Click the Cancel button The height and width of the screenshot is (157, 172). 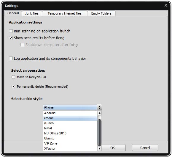(x=145, y=148)
